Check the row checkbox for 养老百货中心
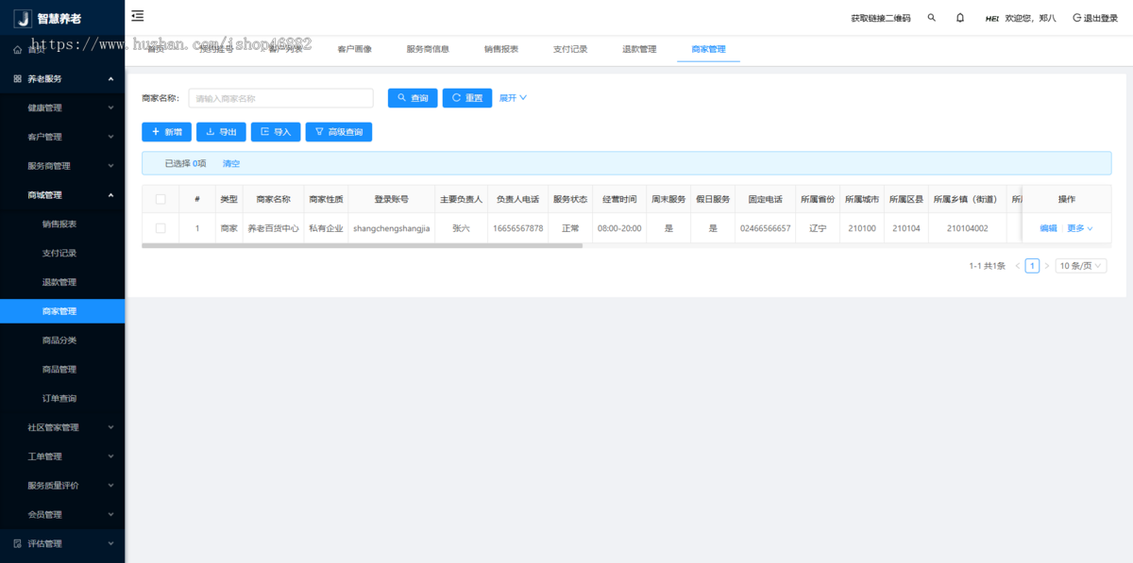Image resolution: width=1133 pixels, height=563 pixels. click(x=161, y=228)
